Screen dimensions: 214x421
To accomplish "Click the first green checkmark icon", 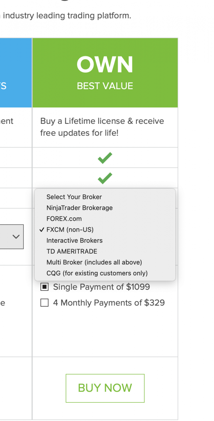I will (105, 158).
